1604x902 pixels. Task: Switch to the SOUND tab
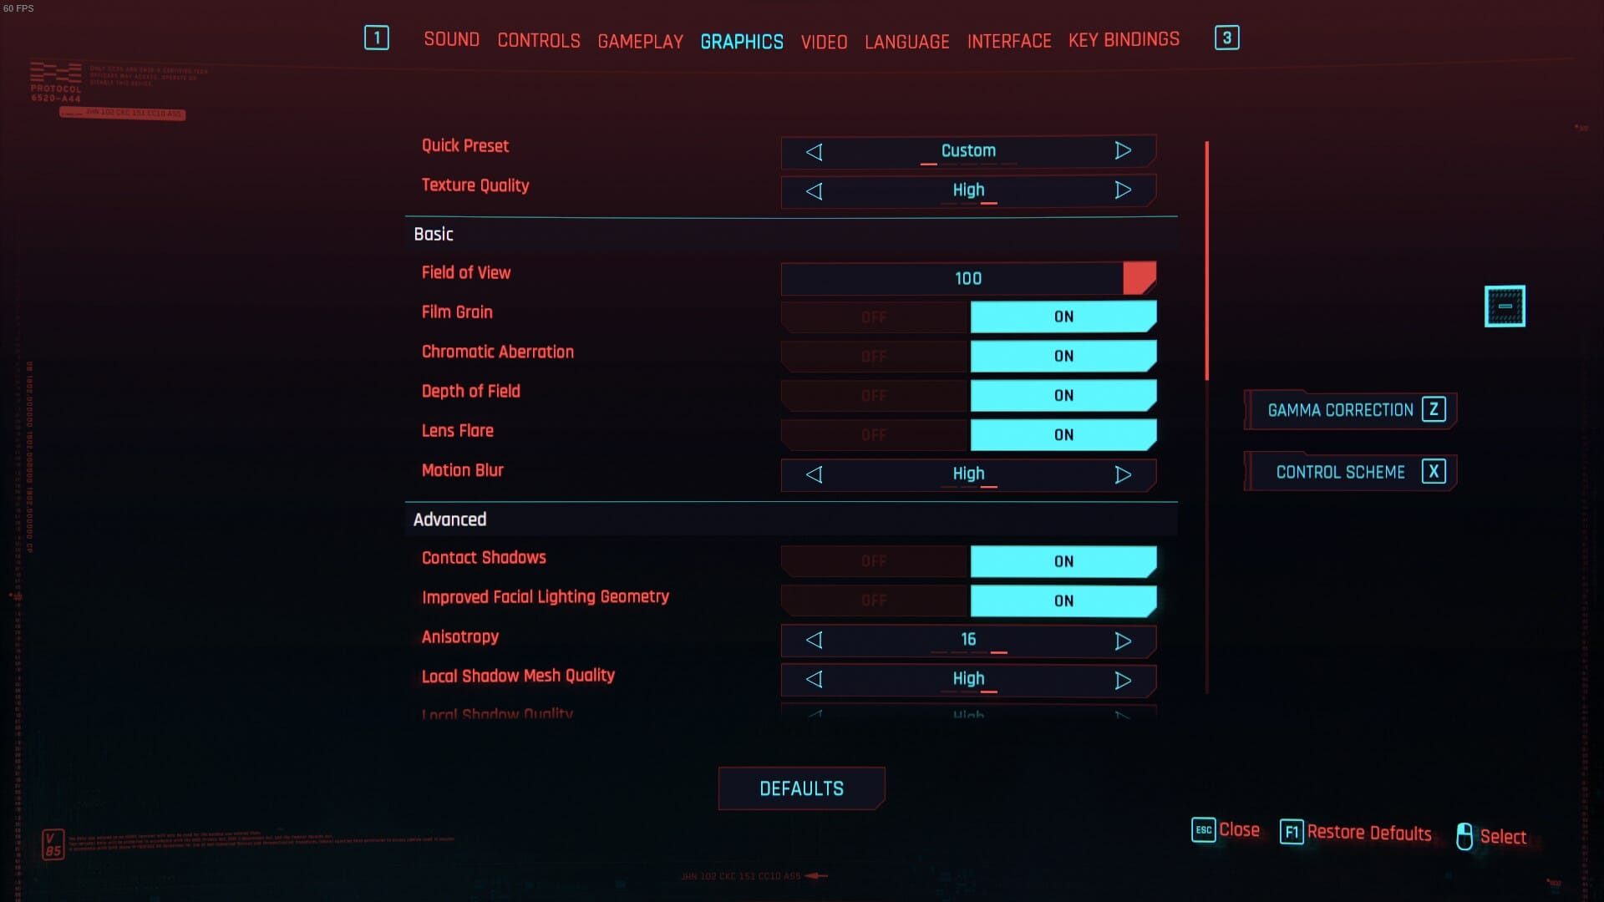point(452,41)
